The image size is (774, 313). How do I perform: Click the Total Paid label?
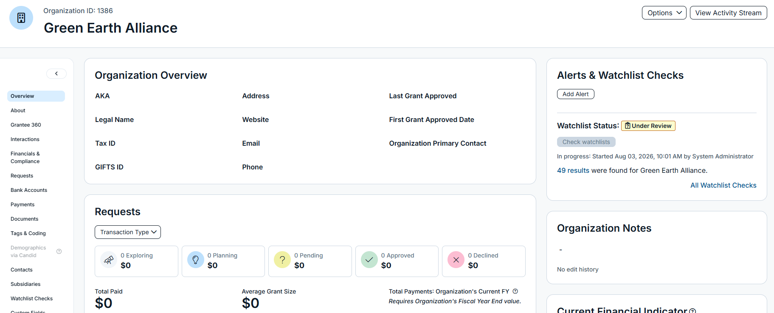coord(109,291)
